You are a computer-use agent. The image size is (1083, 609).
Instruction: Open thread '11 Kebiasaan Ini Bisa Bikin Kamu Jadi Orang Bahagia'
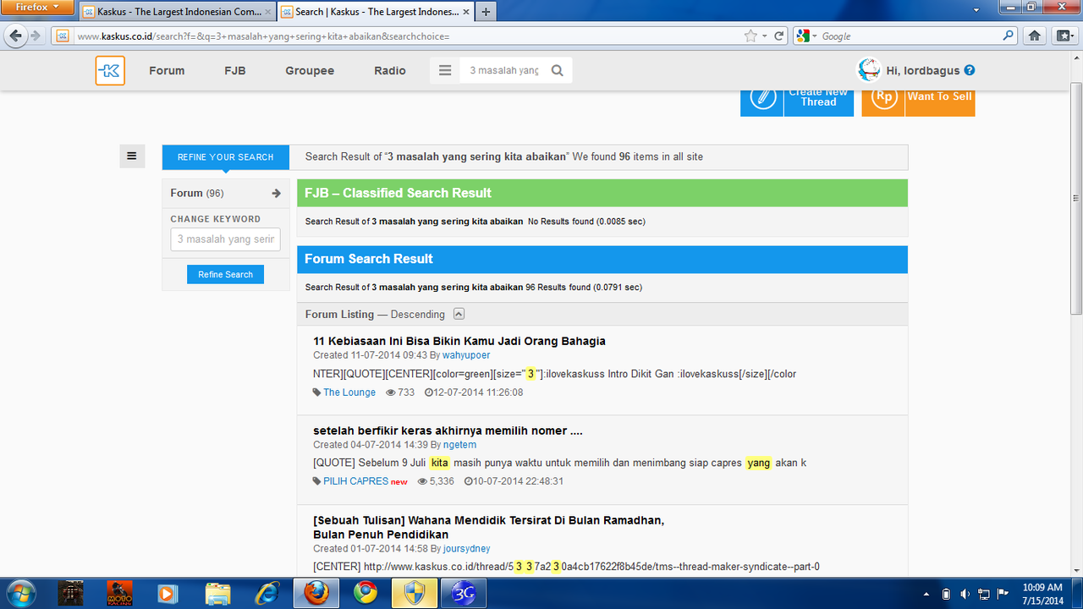pyautogui.click(x=459, y=341)
